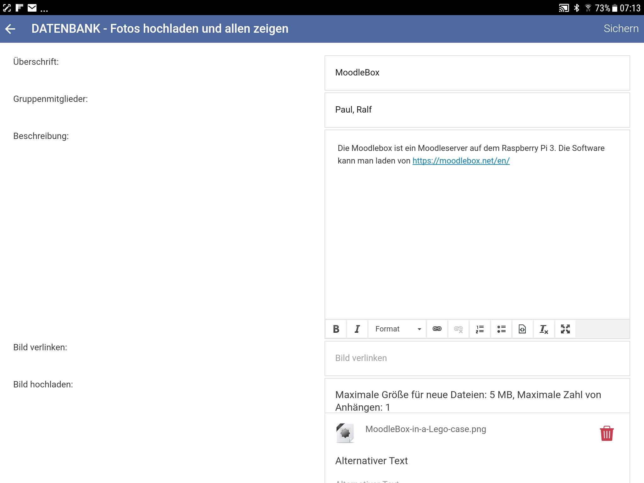Tap the screenshot notification icon

tap(7, 8)
